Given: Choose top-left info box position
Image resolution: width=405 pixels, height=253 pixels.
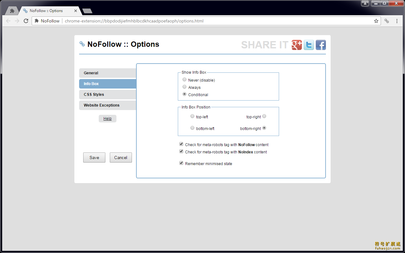Looking at the screenshot, I should tap(192, 116).
